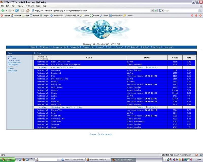This screenshot has height=162, width=203.
Task: Click Mirror 2 for The Office S04E04
Action: pyautogui.click(x=153, y=107)
